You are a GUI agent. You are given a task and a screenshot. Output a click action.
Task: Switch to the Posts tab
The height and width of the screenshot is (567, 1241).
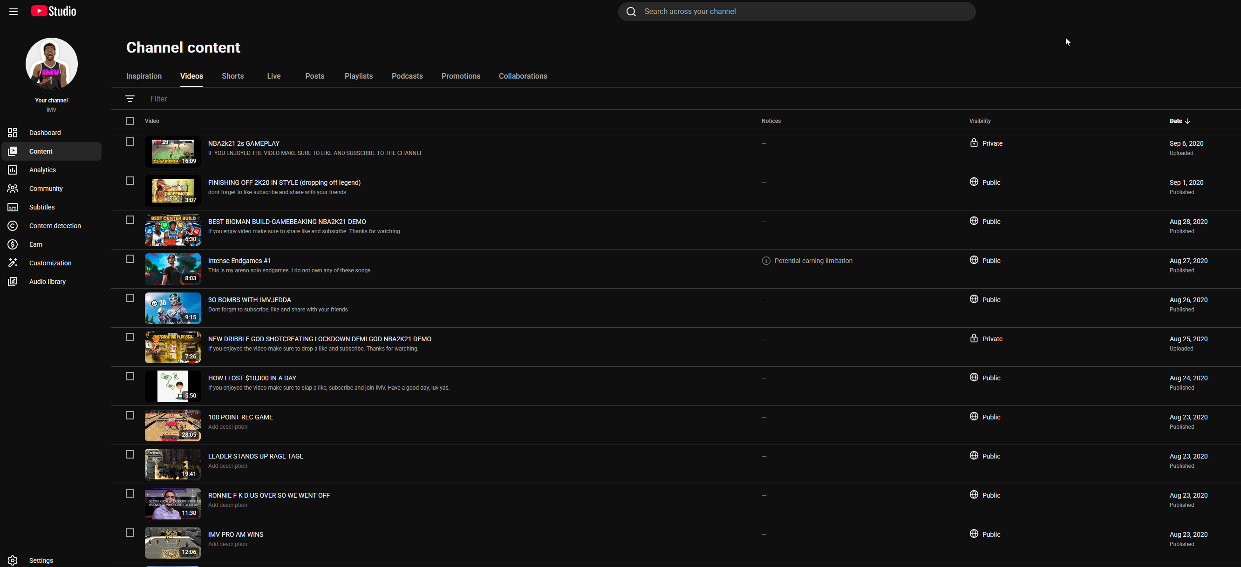point(314,76)
